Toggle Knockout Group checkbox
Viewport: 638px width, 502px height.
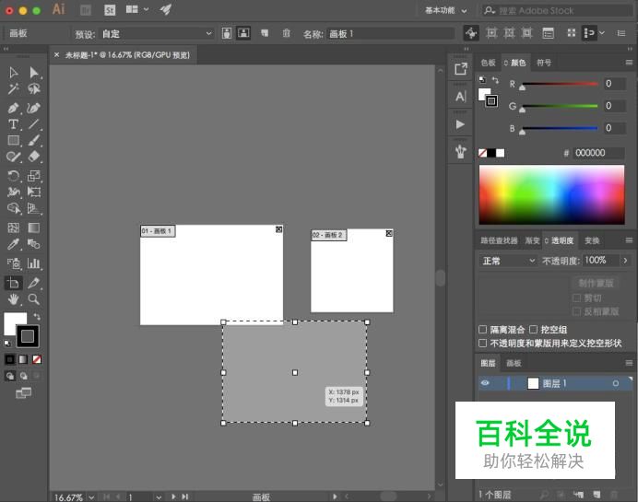pos(534,329)
